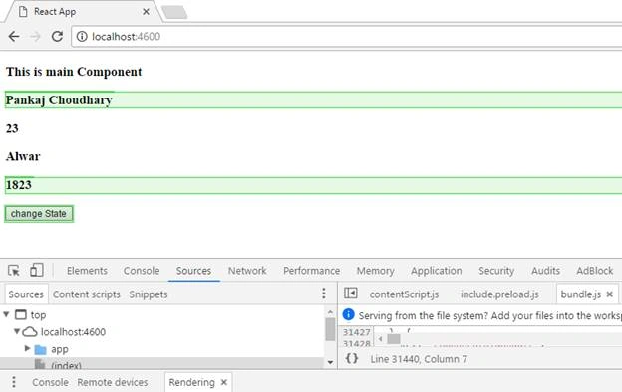Image resolution: width=622 pixels, height=392 pixels.
Task: Open the Memory panel
Action: (375, 271)
